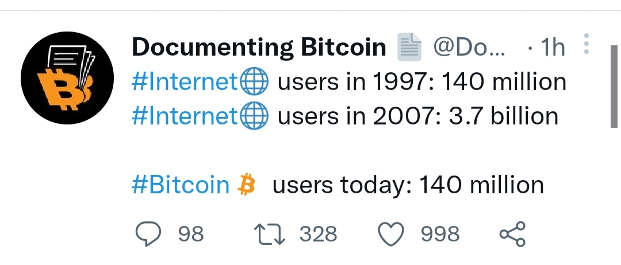621x265 pixels.
Task: Open the #Internet hashtag on the 1997 line
Action: click(185, 82)
